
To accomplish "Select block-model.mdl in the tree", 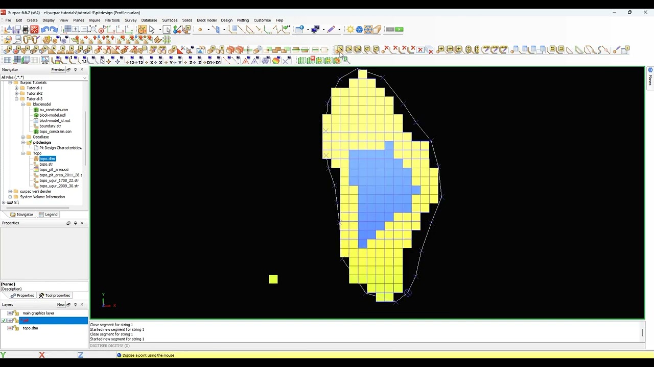I will [x=52, y=115].
